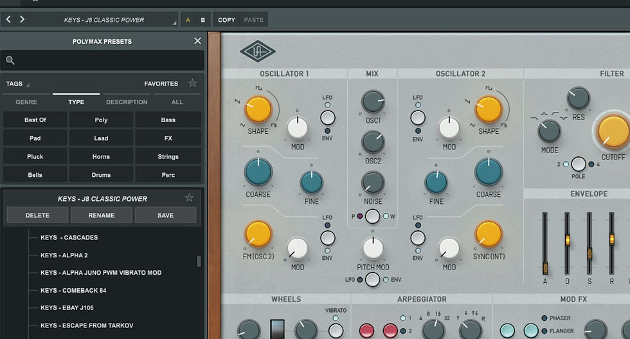This screenshot has width=630, height=339.
Task: Click the envelope Decay (D) slider
Action: (567, 240)
